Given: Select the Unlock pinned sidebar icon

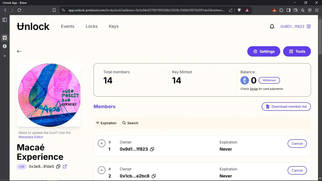Looking at the screenshot, I should (x=5, y=38).
